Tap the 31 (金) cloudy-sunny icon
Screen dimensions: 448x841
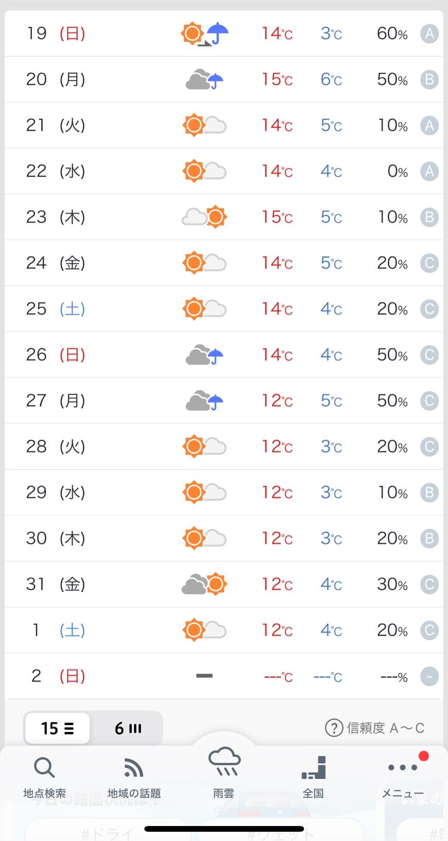(204, 584)
